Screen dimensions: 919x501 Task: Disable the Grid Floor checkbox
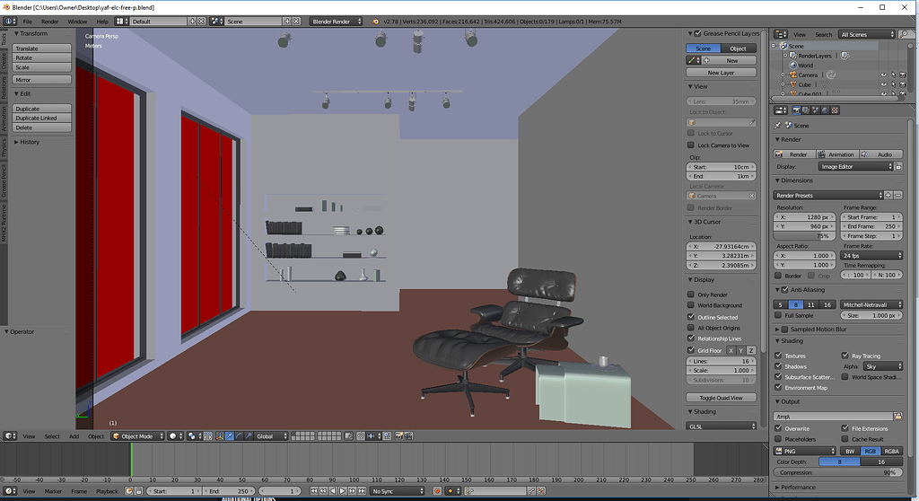point(691,350)
